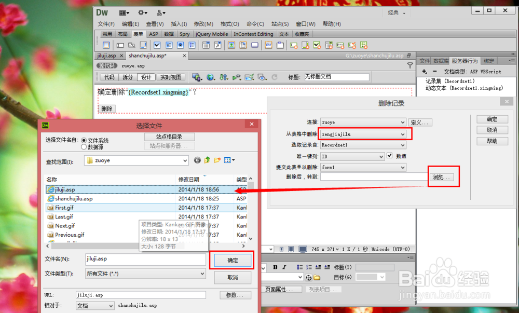The width and height of the screenshot is (519, 313).
Task: Open Unique Key Column dropdown ID
Action: 352,156
